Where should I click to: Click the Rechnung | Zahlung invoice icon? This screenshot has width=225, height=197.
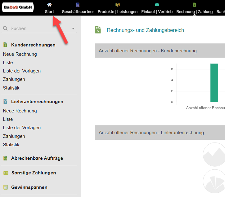click(x=194, y=5)
